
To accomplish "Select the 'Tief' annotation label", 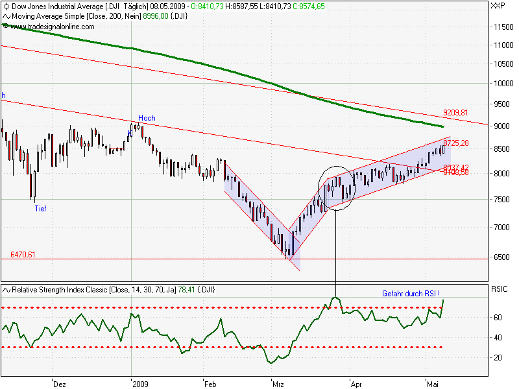I will 40,209.
